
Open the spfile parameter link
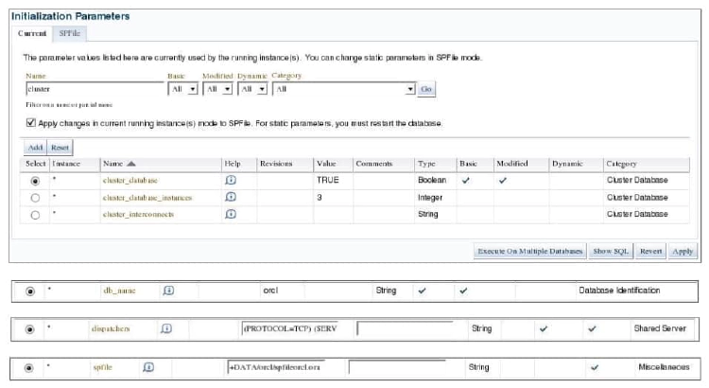pyautogui.click(x=103, y=367)
